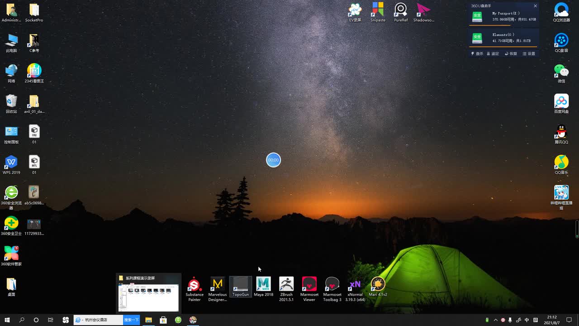Click the 系列课程演示录屏 window preview thumbnail
This screenshot has height=326, width=579.
148,292
